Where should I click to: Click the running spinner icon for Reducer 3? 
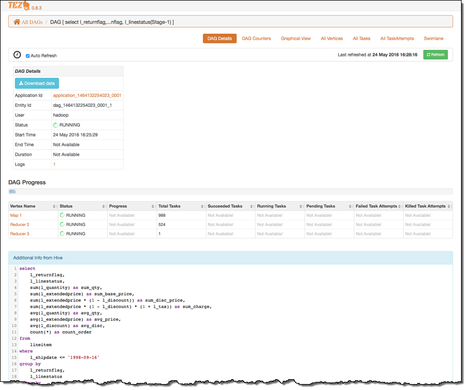tap(62, 234)
